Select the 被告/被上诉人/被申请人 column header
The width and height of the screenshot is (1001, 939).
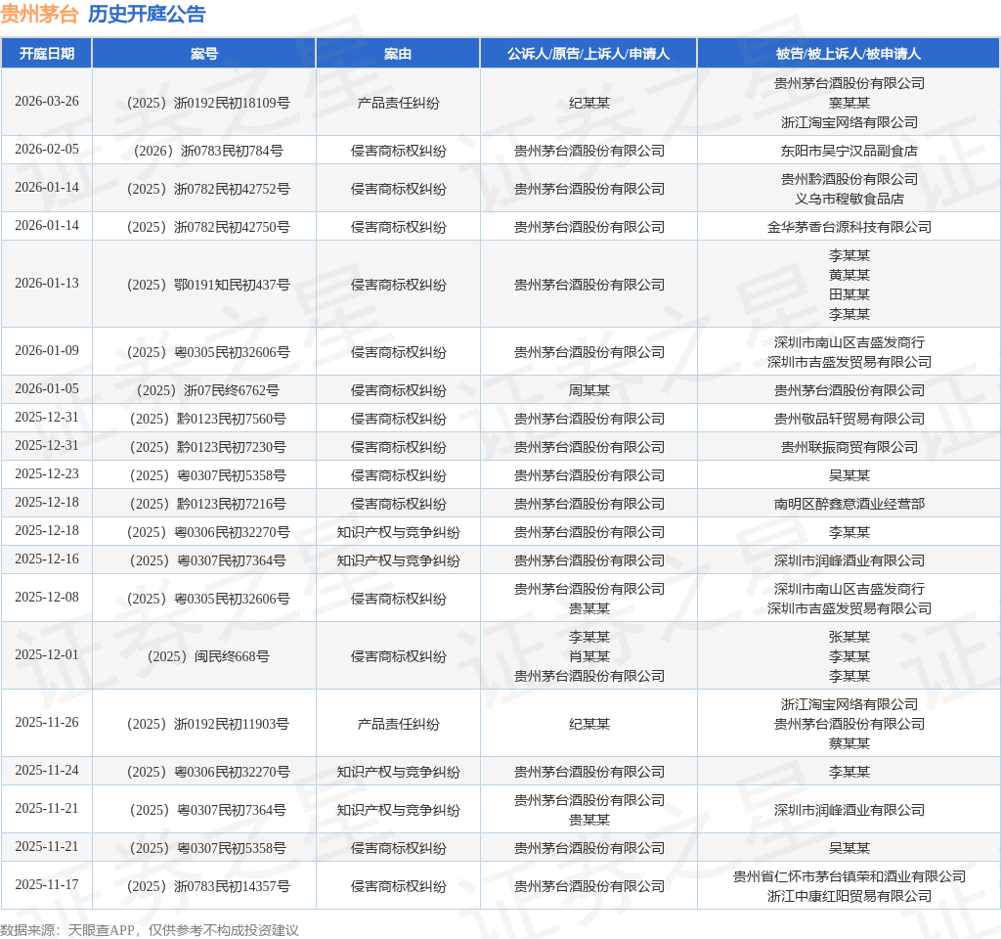(x=849, y=54)
